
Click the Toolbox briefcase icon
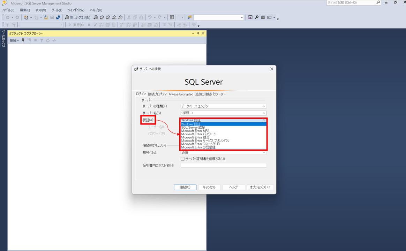click(263, 17)
